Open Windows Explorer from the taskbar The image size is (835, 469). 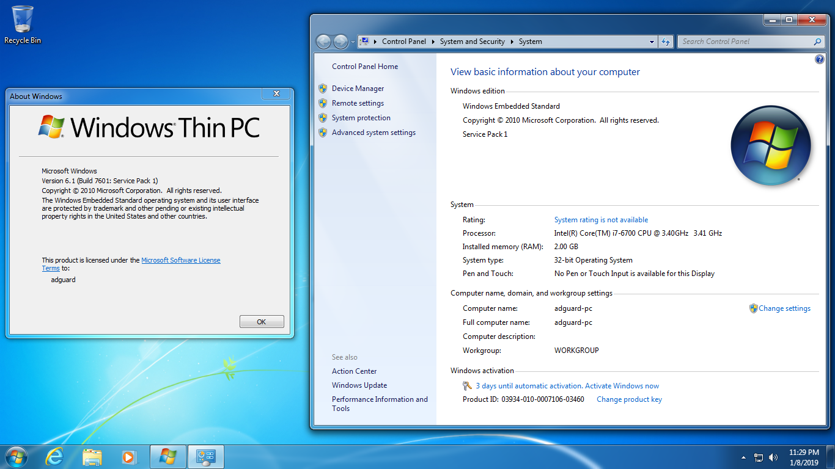tap(92, 457)
